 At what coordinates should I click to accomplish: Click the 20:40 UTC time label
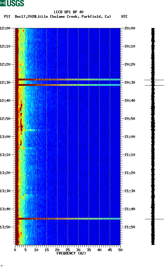(130, 100)
